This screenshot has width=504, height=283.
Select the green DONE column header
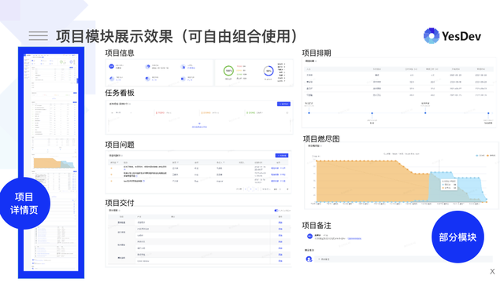coord(251,112)
